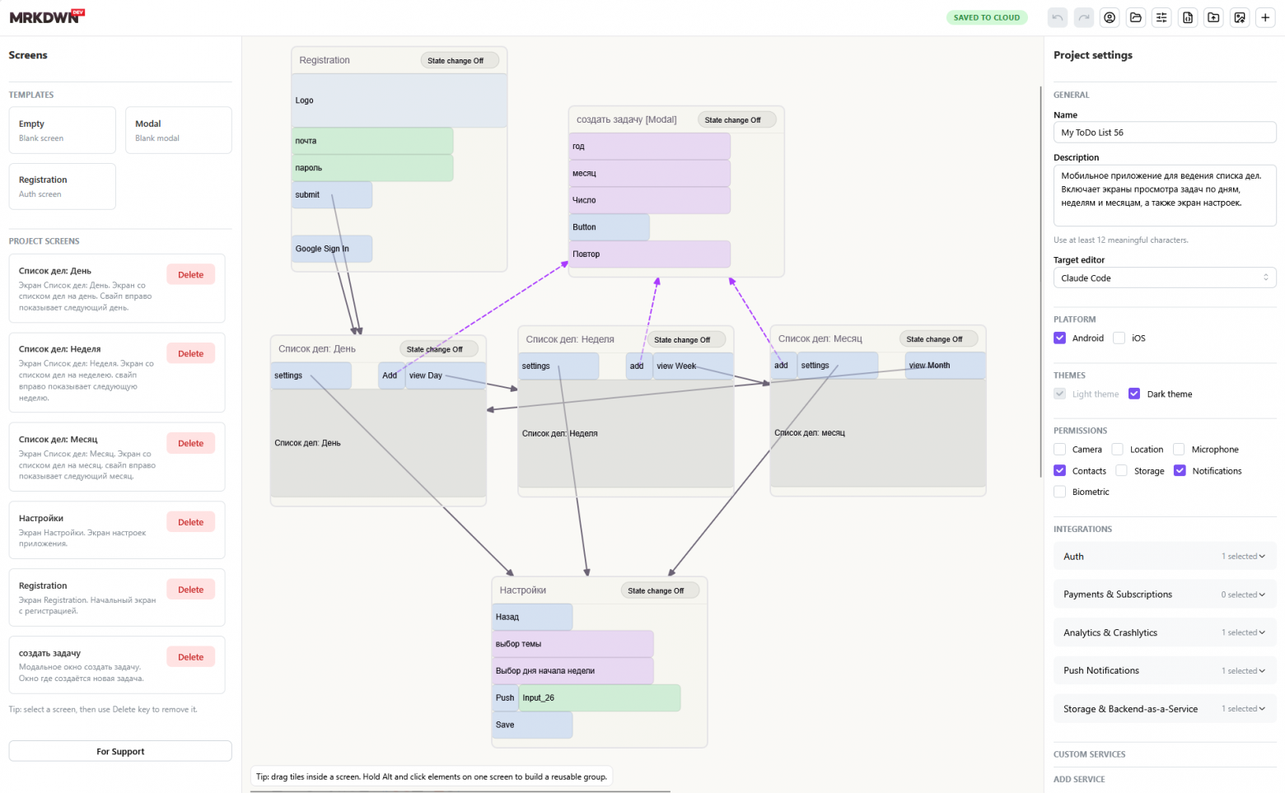Click the For Support button
The width and height of the screenshot is (1285, 793).
pyautogui.click(x=120, y=751)
